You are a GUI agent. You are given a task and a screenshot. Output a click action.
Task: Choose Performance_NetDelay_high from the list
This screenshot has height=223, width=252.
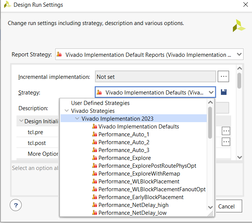[x=133, y=205]
